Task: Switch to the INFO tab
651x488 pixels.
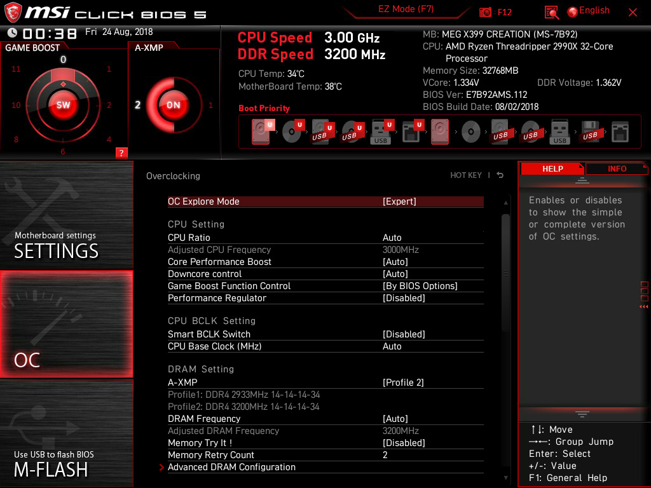Action: click(616, 168)
